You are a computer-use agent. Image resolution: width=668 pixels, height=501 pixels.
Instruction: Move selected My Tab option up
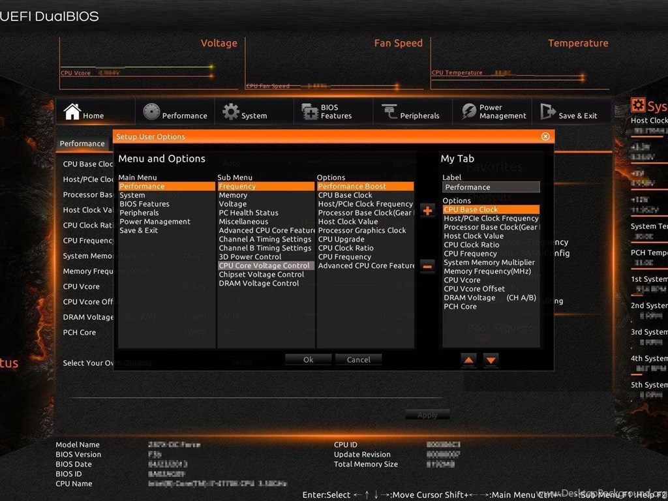tap(468, 360)
